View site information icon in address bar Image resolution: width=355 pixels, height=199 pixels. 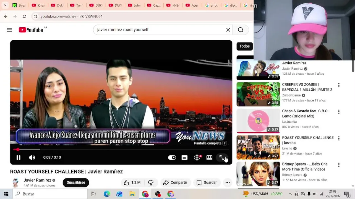tap(35, 16)
